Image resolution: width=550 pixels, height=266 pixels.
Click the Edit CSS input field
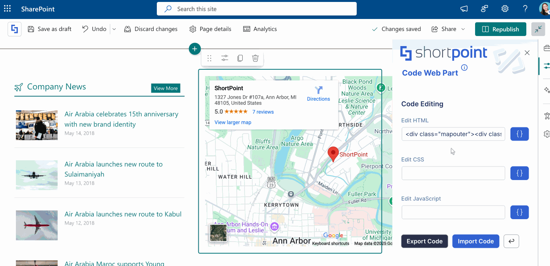pyautogui.click(x=453, y=173)
